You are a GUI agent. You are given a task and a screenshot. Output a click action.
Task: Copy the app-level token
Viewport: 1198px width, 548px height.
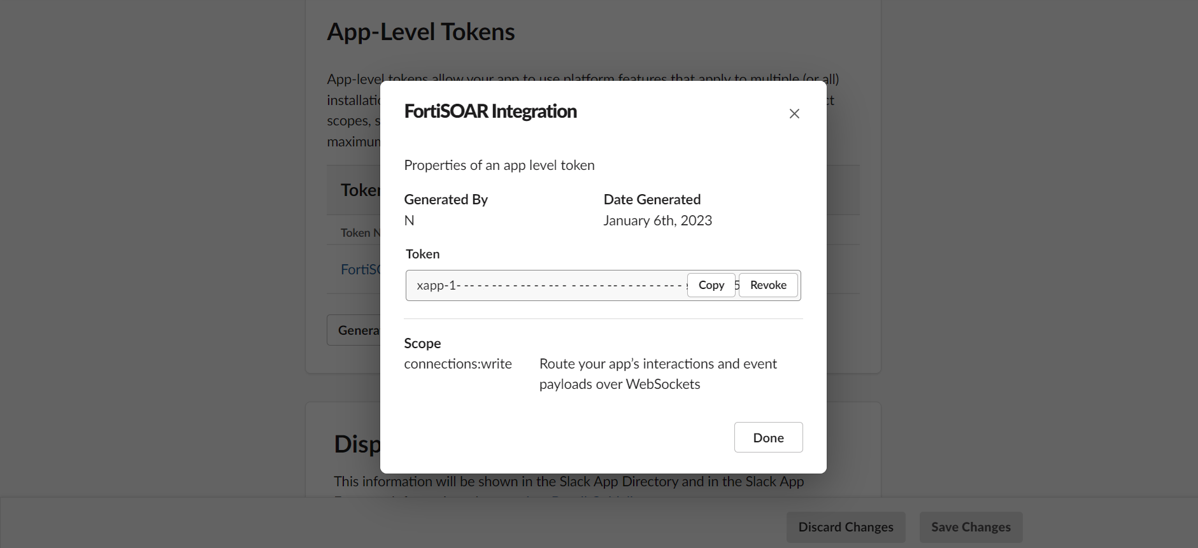point(711,285)
